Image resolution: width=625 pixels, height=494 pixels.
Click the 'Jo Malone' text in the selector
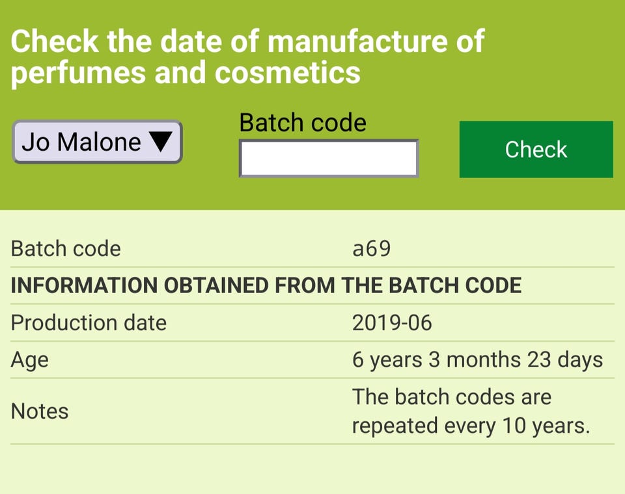click(x=81, y=142)
